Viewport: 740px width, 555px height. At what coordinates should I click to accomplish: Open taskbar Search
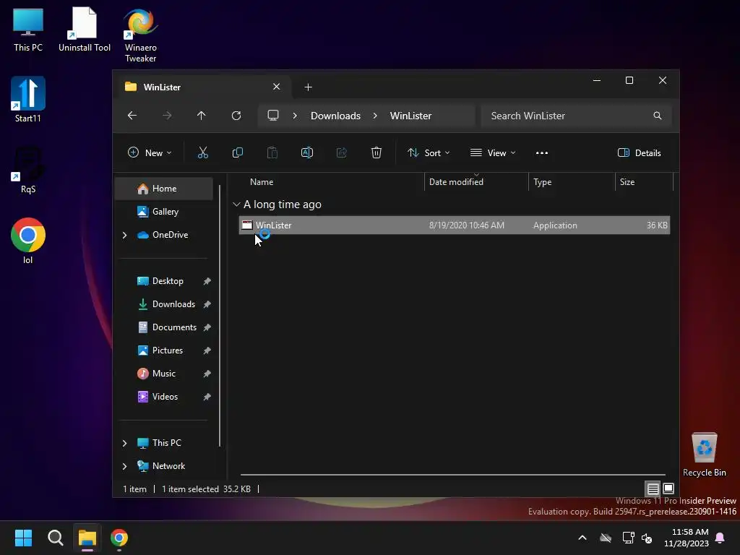[x=55, y=538]
